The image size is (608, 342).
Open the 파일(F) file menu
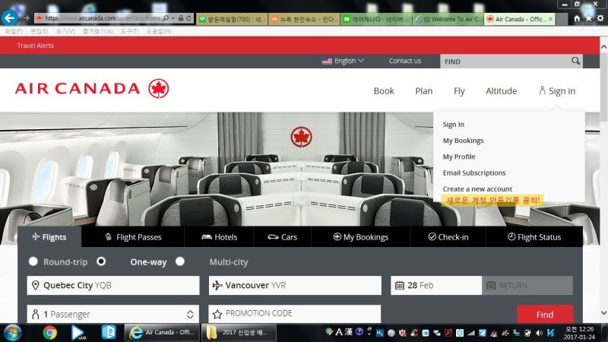click(x=14, y=31)
